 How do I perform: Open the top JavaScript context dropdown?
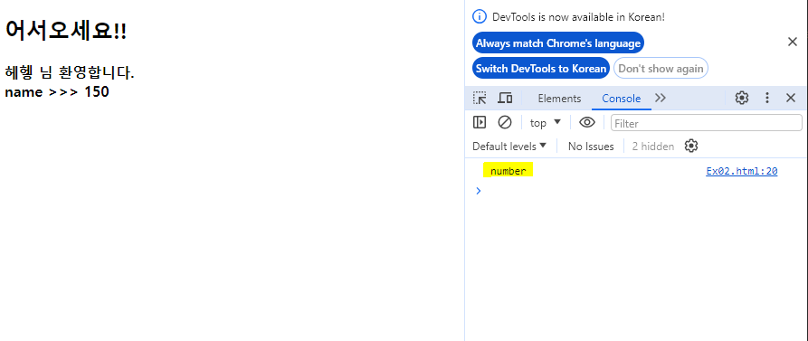[x=546, y=123]
